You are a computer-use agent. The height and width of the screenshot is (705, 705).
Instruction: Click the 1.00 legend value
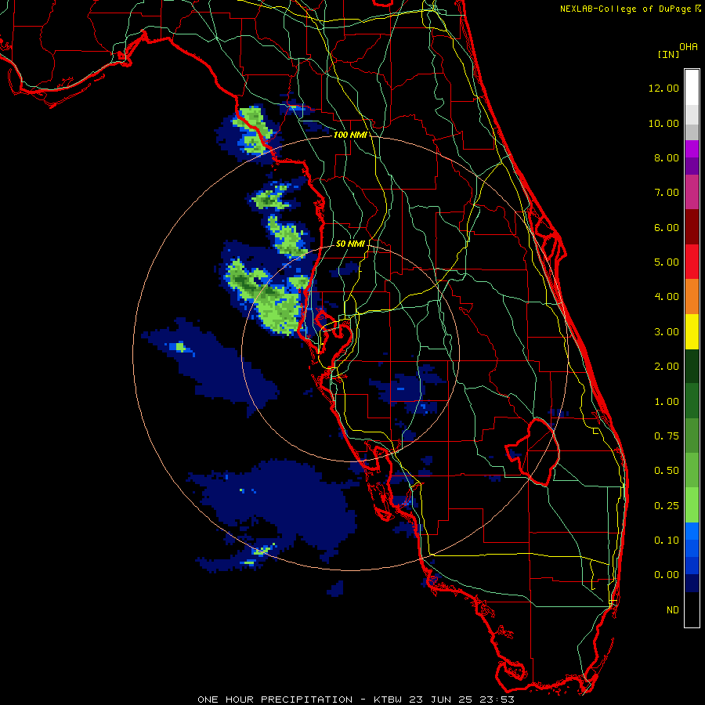tap(667, 402)
